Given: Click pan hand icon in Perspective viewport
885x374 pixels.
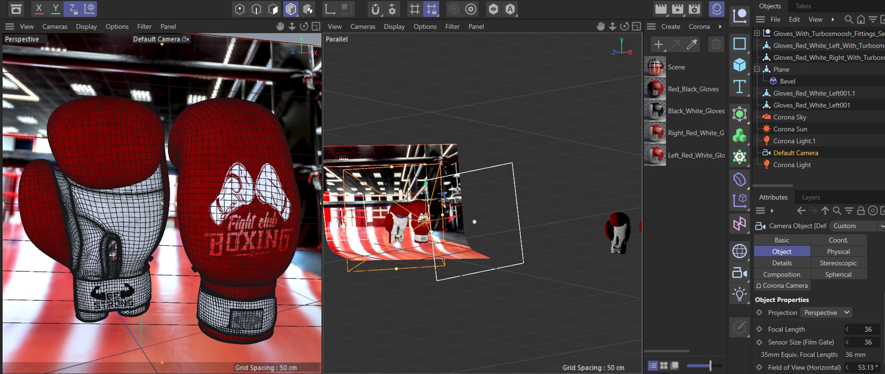Looking at the screenshot, I should [280, 26].
